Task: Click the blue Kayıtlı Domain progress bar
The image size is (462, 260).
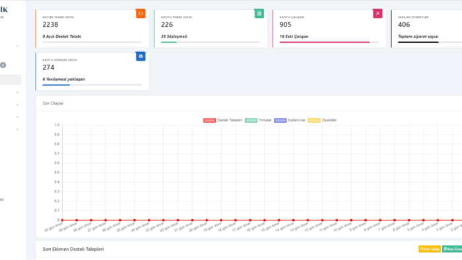Action: 92,85
